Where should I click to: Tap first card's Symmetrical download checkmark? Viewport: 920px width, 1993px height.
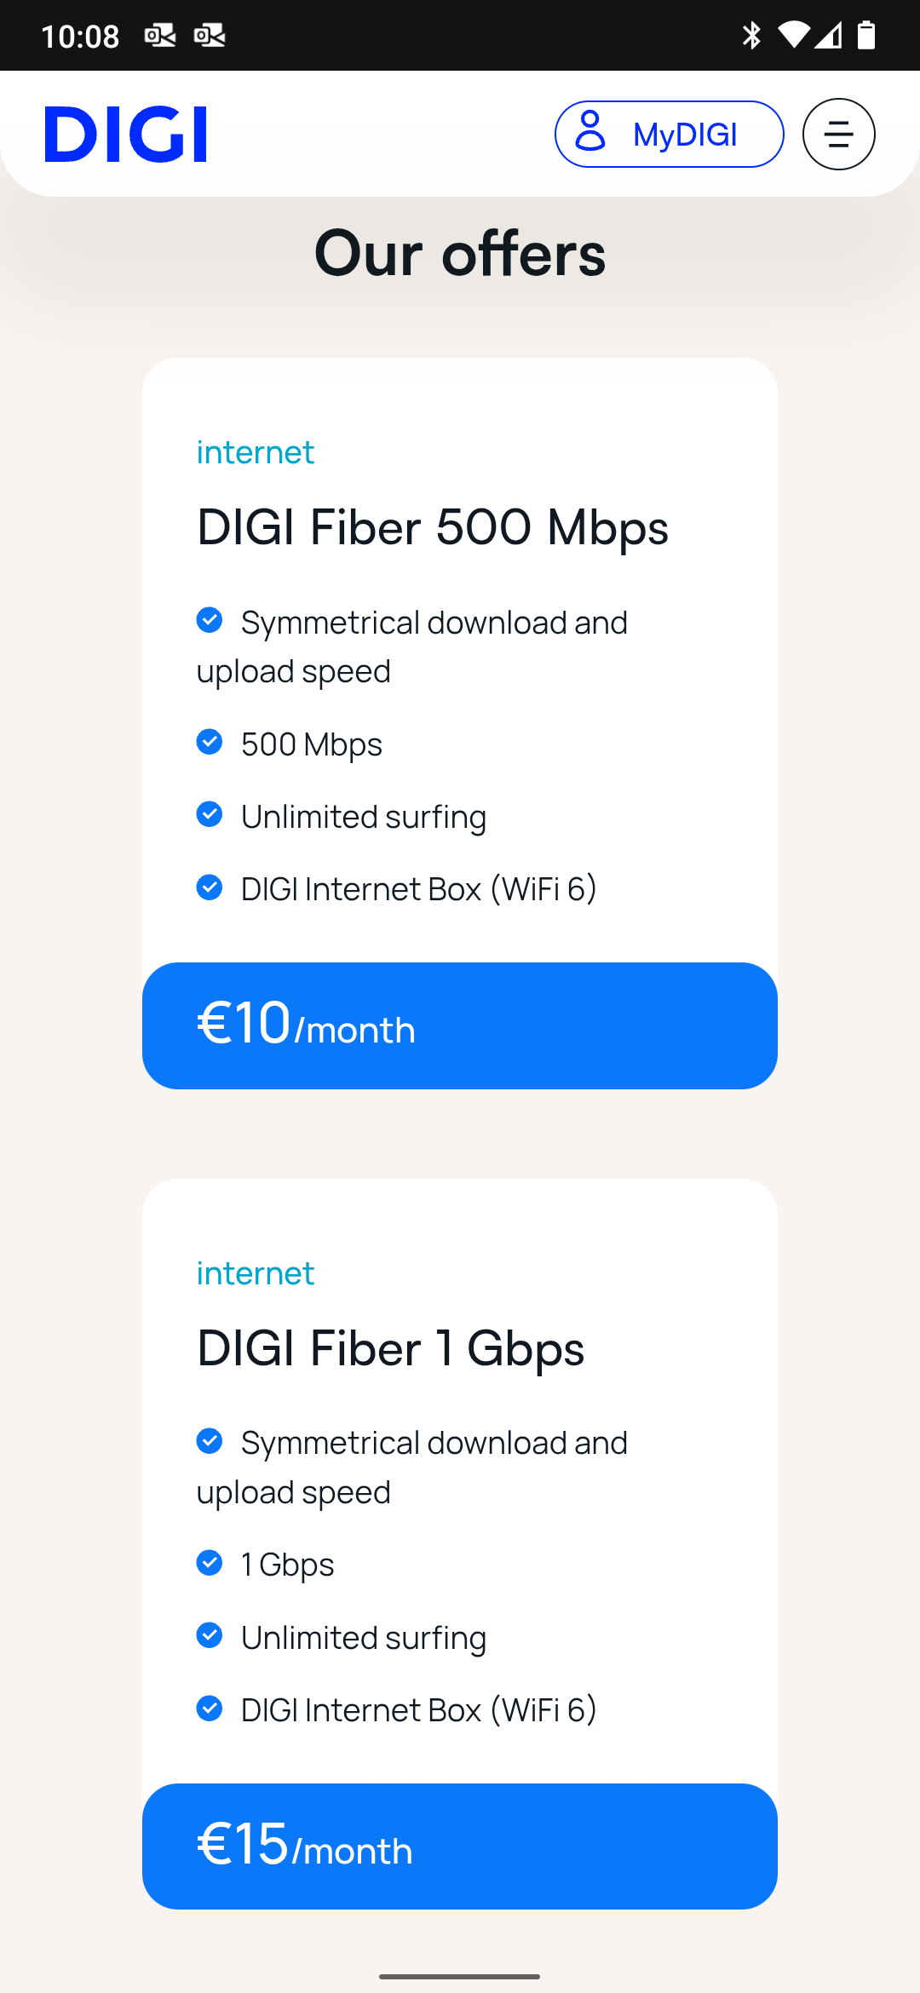(x=210, y=620)
